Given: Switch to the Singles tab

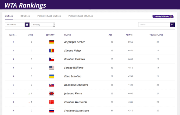Looking at the screenshot, I should (x=9, y=16).
